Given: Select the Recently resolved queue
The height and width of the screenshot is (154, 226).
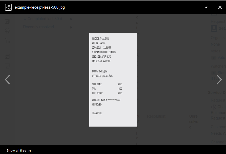Looking at the screenshot, I should tap(38, 27).
